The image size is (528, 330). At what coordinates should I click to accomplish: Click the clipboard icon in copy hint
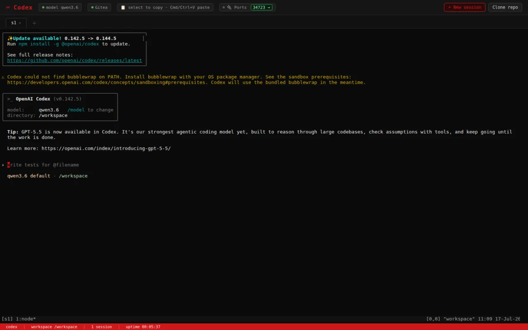point(123,7)
